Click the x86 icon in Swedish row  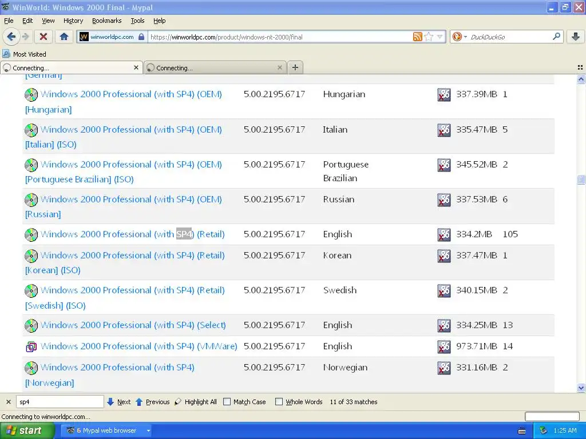coord(444,291)
